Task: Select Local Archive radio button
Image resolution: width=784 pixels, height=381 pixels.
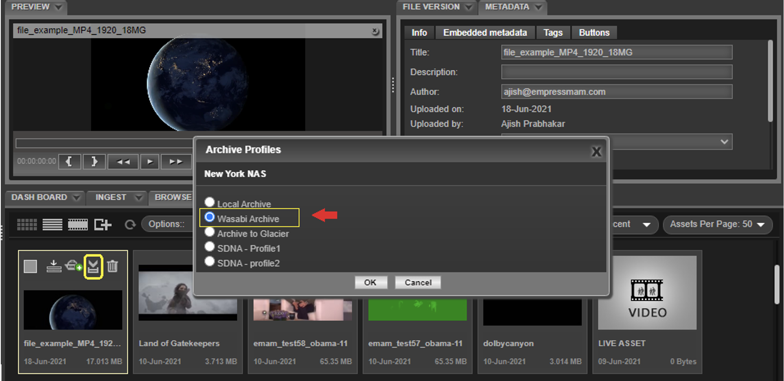Action: point(210,202)
